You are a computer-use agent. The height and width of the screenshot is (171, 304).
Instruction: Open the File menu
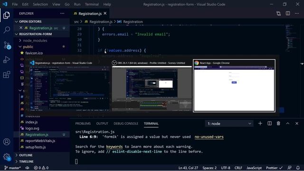15,4
